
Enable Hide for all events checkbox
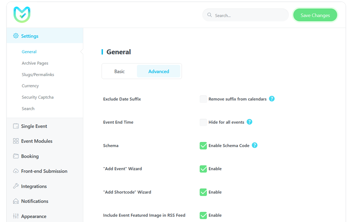coord(203,122)
